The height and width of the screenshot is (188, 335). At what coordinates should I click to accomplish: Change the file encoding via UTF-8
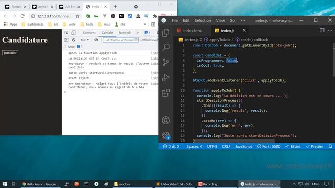tap(212, 146)
